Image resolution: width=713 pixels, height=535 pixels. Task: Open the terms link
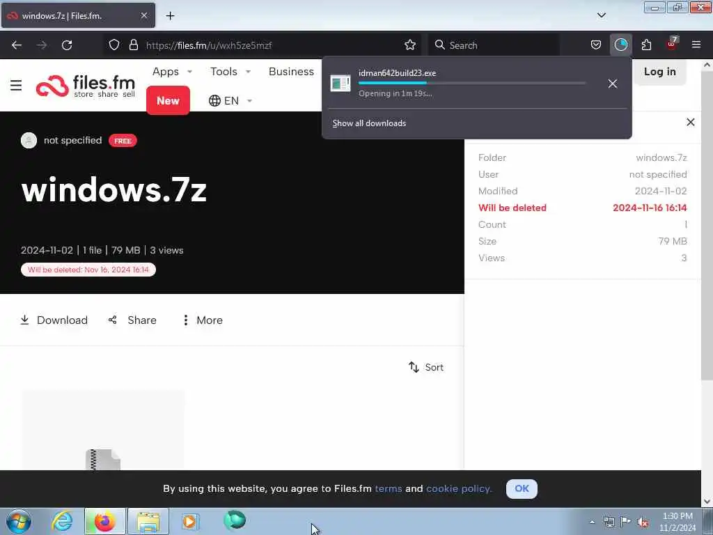389,488
